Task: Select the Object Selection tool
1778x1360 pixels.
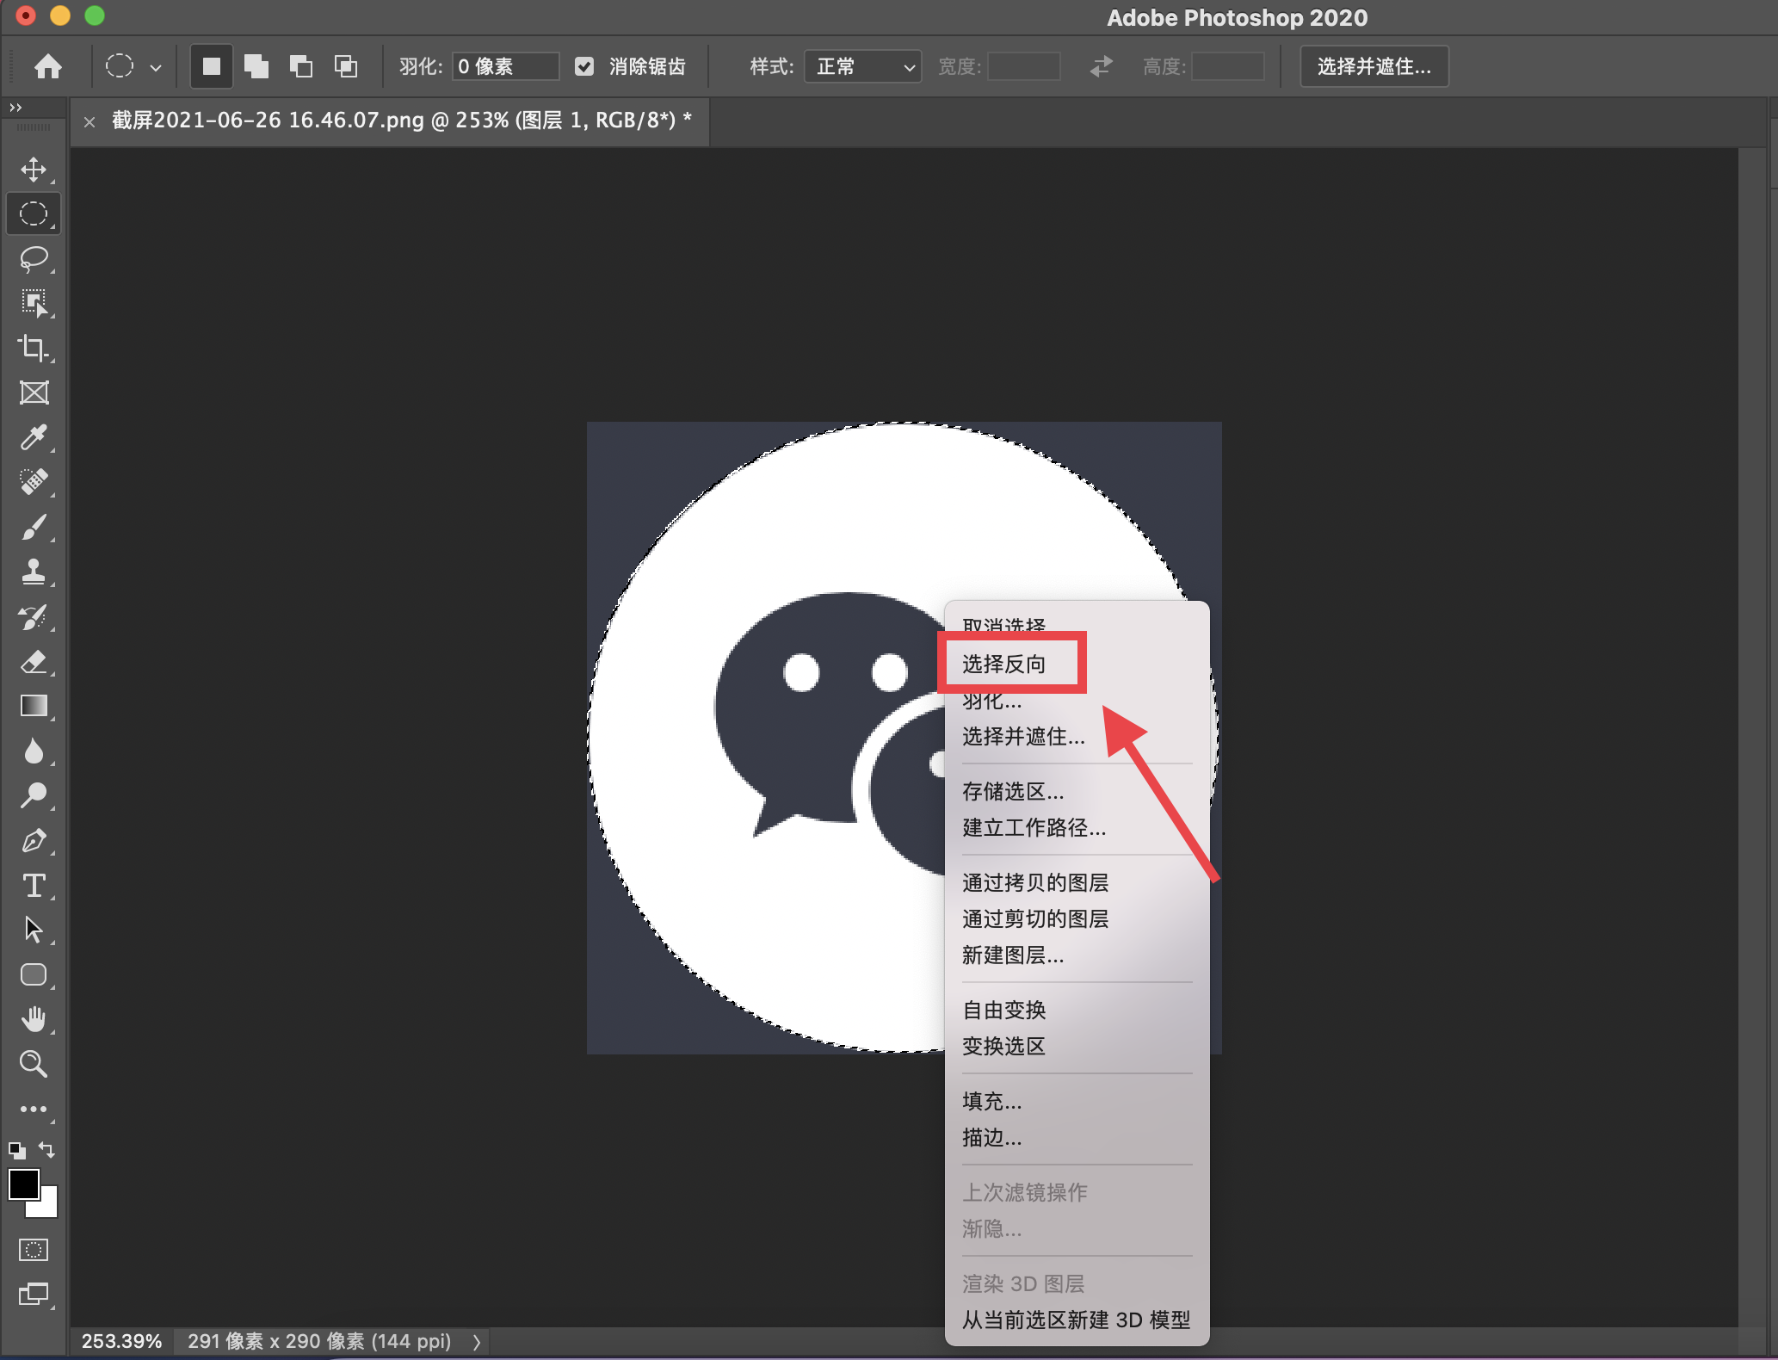Action: click(34, 303)
